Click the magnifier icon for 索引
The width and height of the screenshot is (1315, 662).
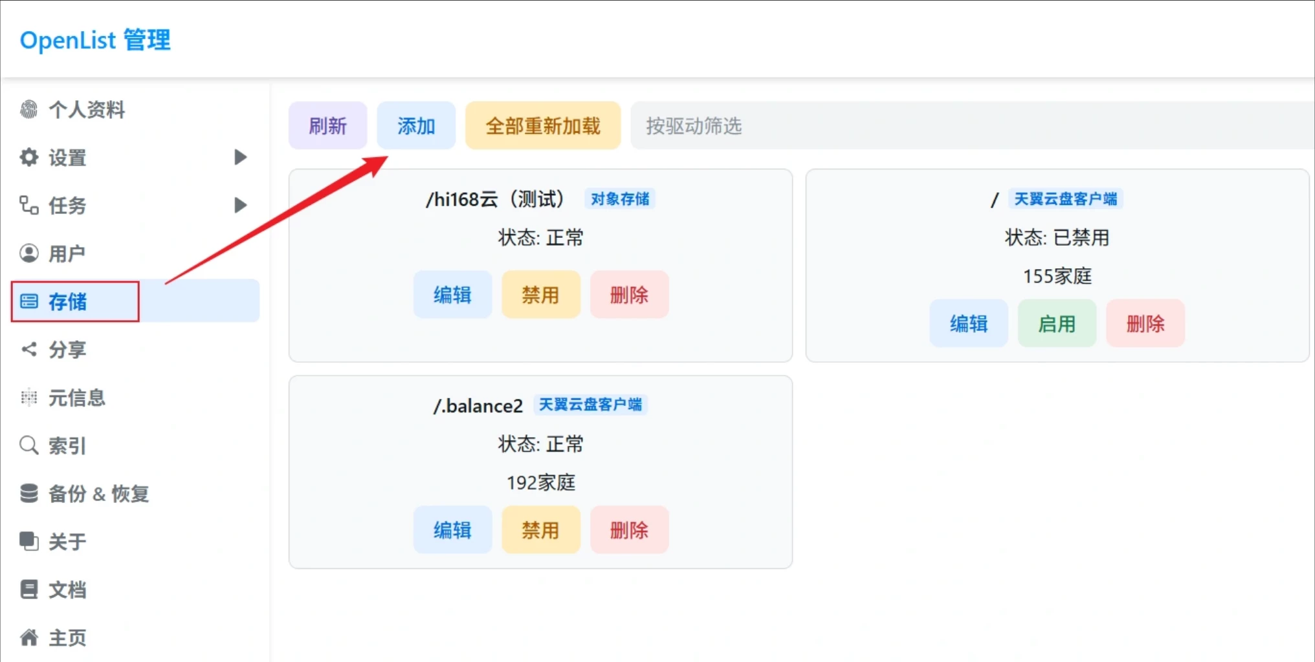[29, 445]
